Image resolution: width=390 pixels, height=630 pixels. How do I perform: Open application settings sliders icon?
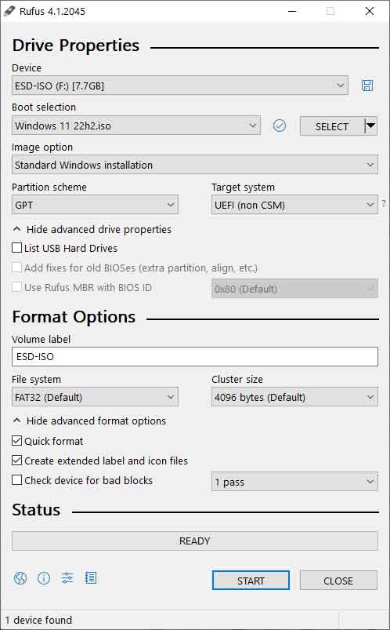(67, 578)
